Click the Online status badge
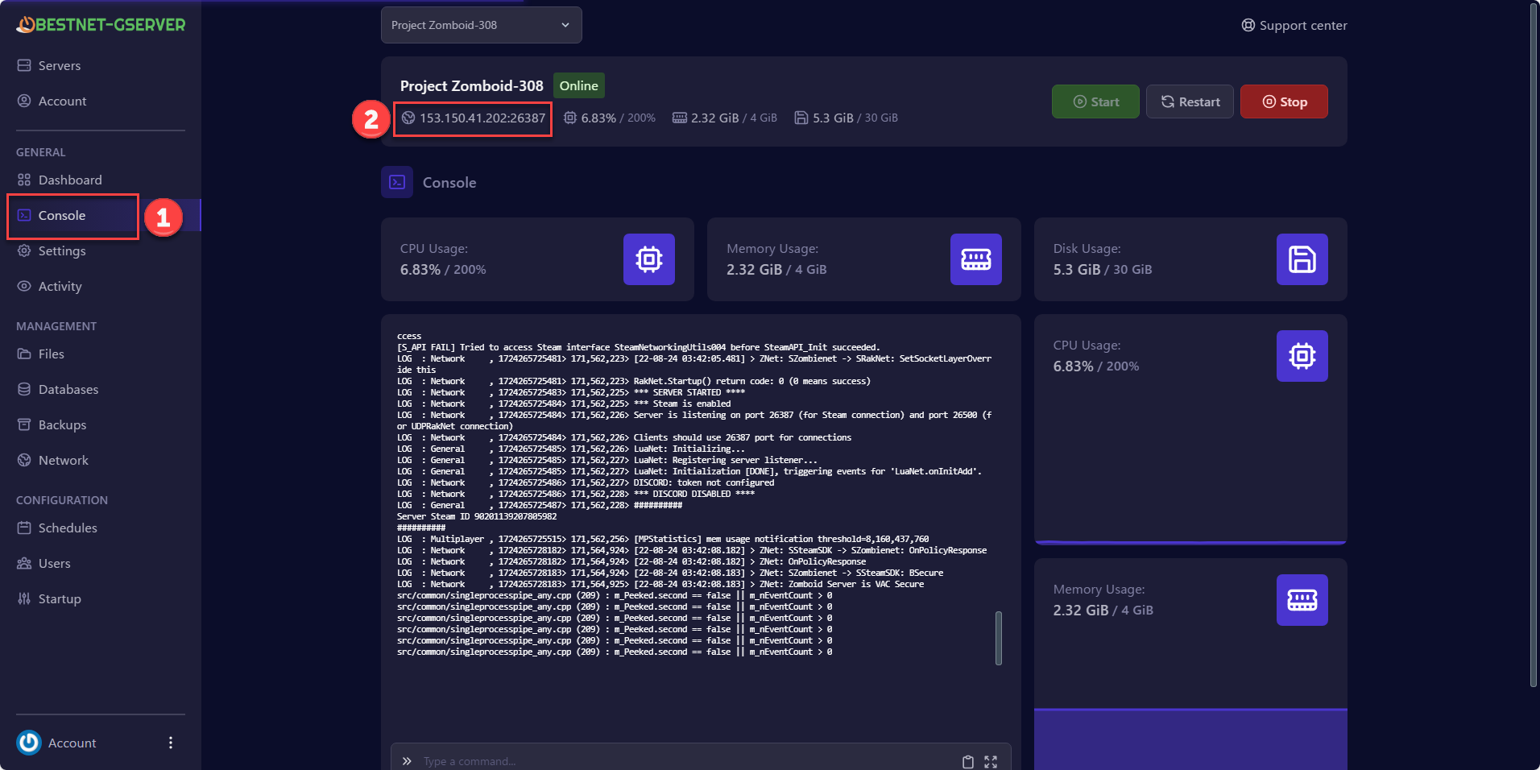 click(x=578, y=85)
